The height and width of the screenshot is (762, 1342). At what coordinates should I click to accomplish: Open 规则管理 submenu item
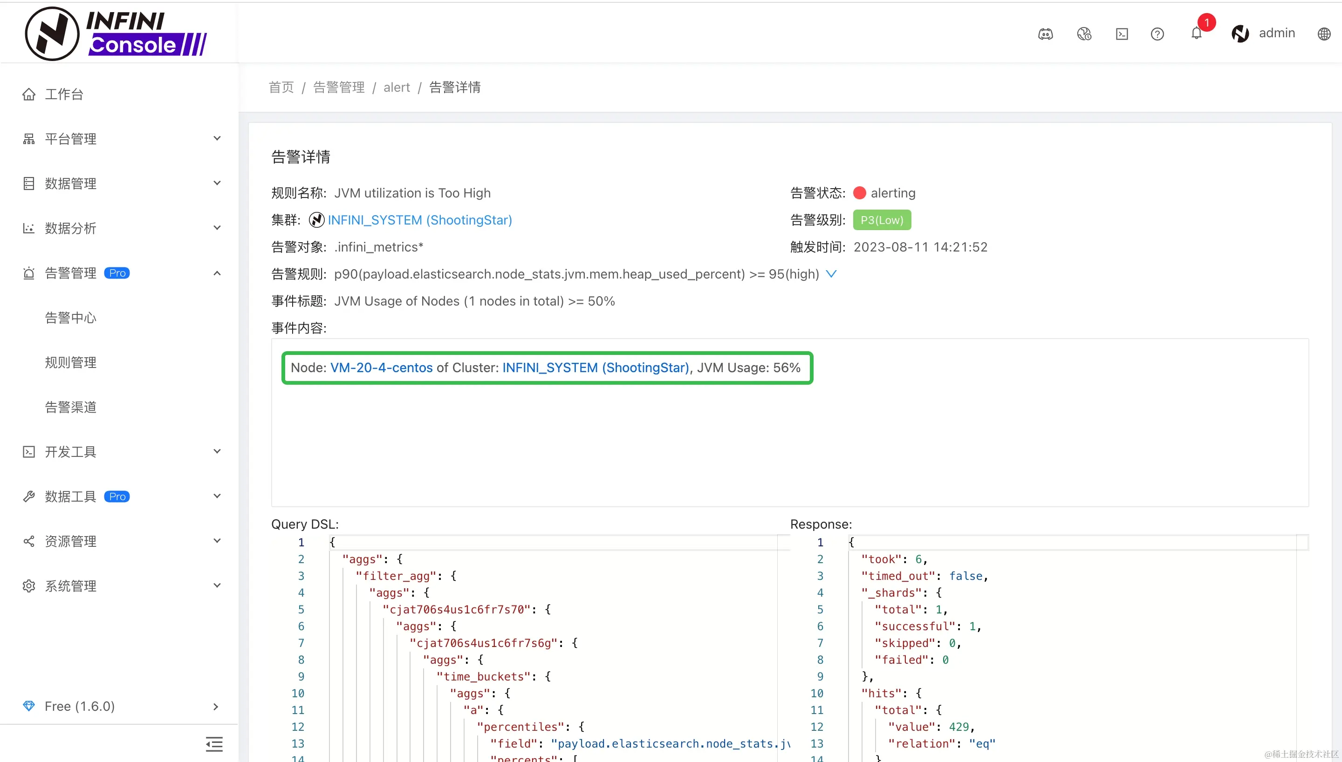tap(71, 362)
